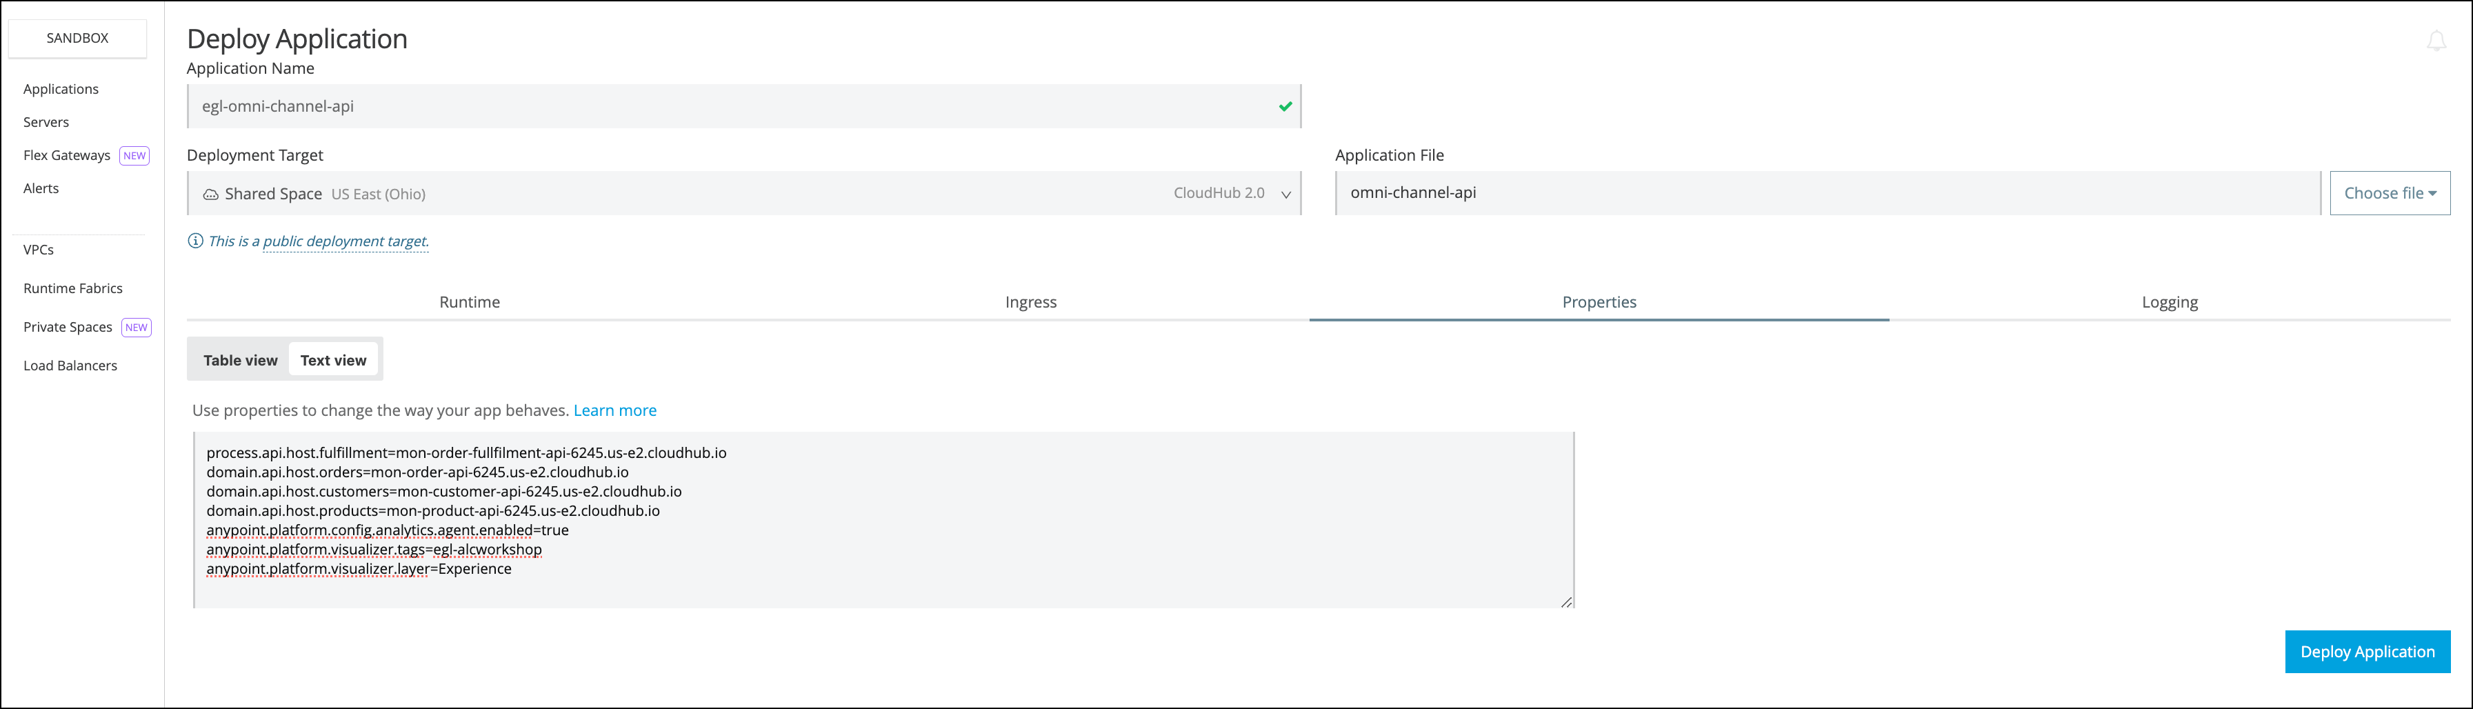Click the NEW badge beside Flex Gateways
The height and width of the screenshot is (709, 2473).
(134, 156)
